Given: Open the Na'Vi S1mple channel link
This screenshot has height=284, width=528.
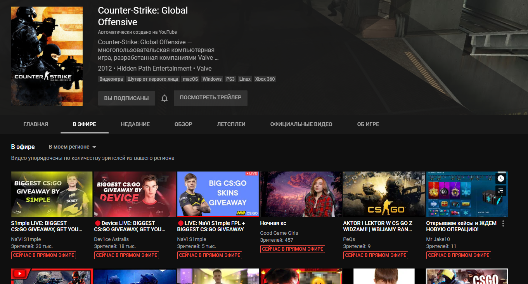Looking at the screenshot, I should (26, 239).
